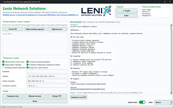Toggle Генериши комбинације специјалних знакова checkbox
The image size is (173, 108).
(x=27, y=65)
